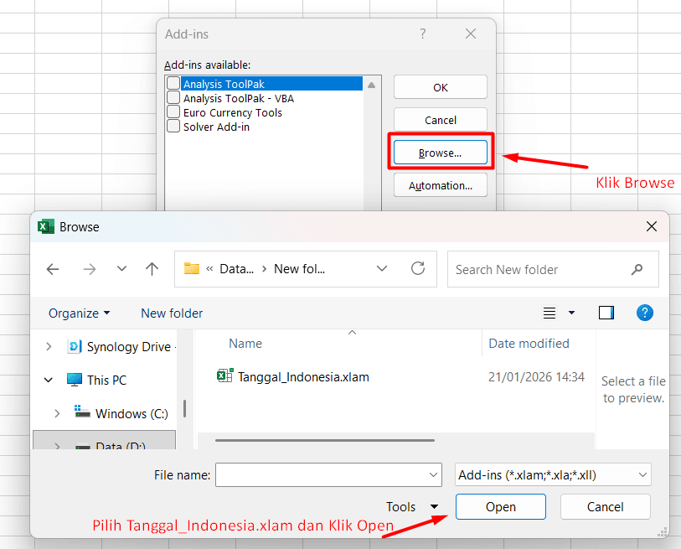Click the Help question mark icon
The image size is (681, 549).
pyautogui.click(x=644, y=313)
